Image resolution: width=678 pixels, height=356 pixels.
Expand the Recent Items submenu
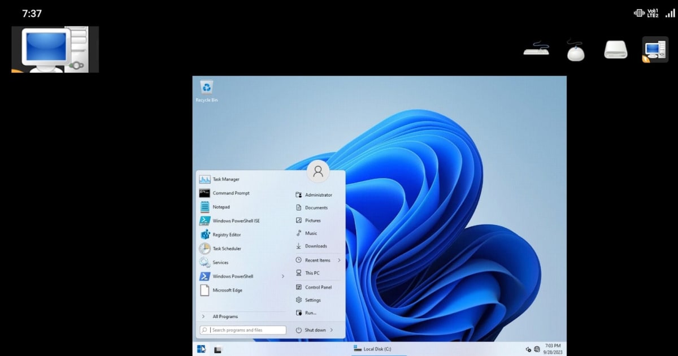pyautogui.click(x=341, y=260)
